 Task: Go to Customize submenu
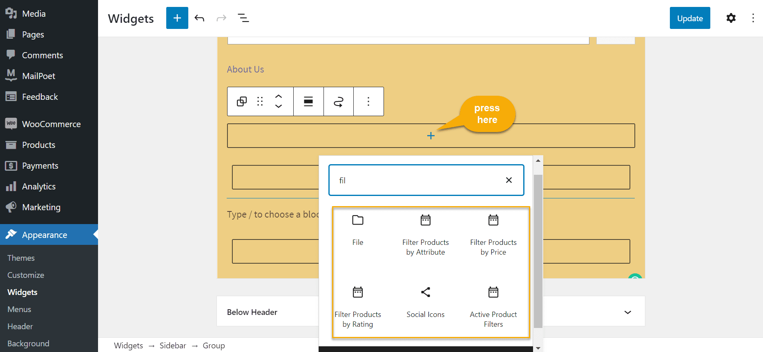(26, 275)
